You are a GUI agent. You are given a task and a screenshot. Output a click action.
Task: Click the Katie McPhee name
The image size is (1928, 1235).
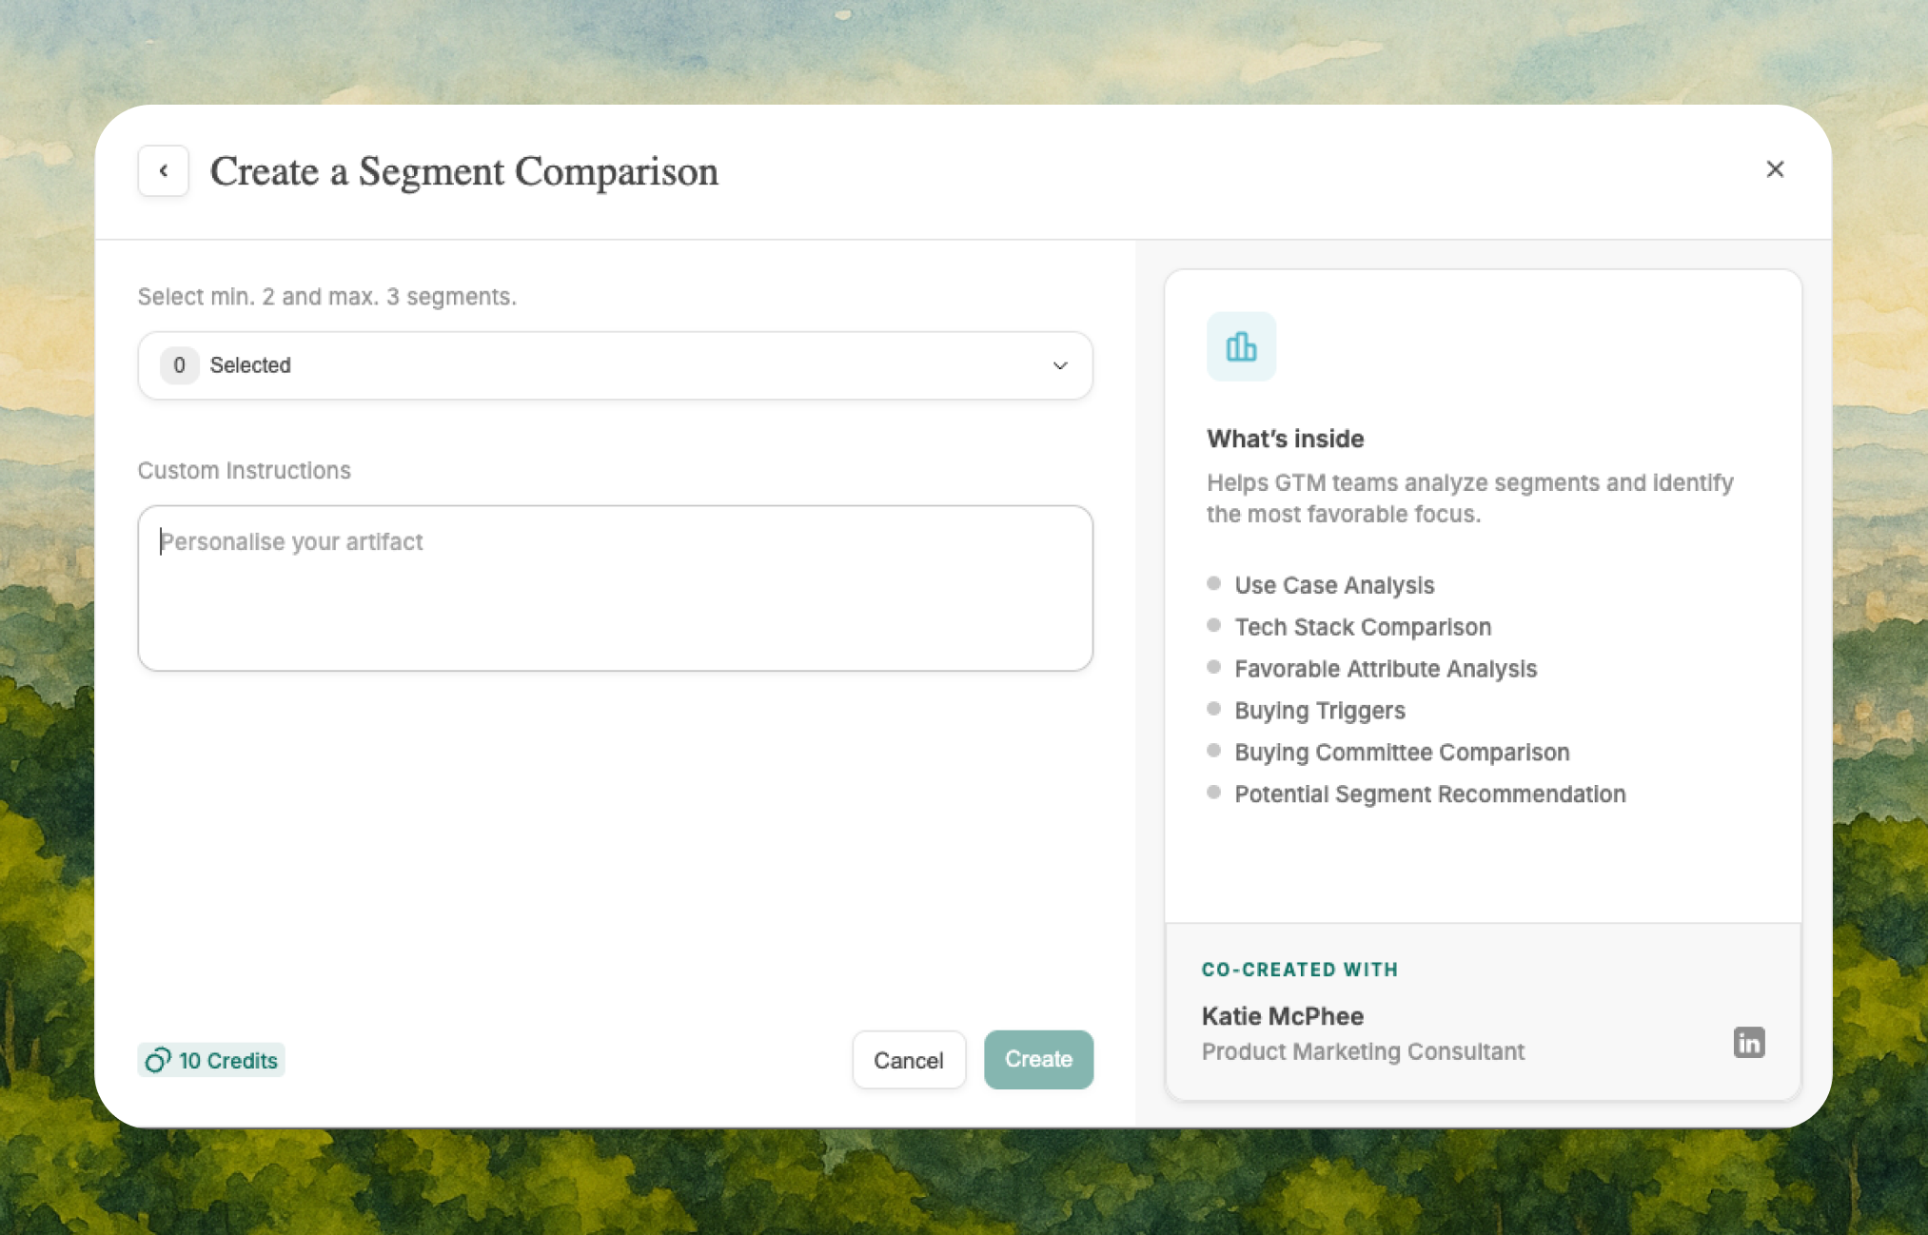(x=1282, y=1016)
